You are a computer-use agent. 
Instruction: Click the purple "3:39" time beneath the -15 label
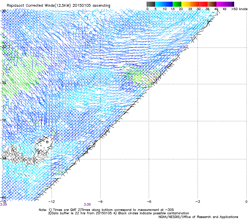click(x=3, y=205)
